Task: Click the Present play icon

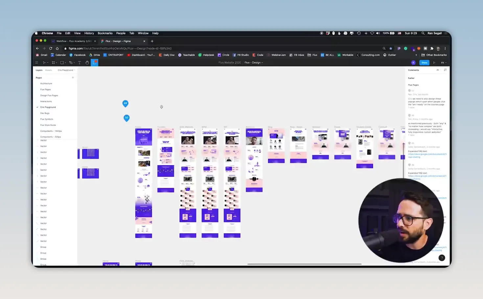Action: coord(434,63)
